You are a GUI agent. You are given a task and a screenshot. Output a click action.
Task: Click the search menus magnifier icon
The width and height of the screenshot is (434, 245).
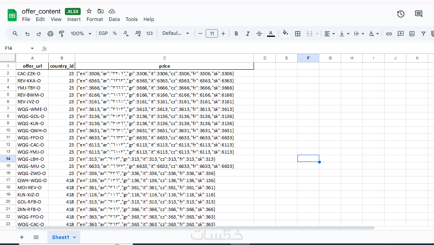pos(15,34)
